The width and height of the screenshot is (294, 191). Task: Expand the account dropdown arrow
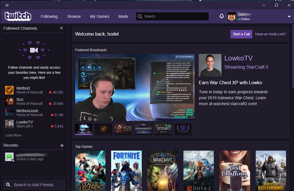[x=289, y=16]
